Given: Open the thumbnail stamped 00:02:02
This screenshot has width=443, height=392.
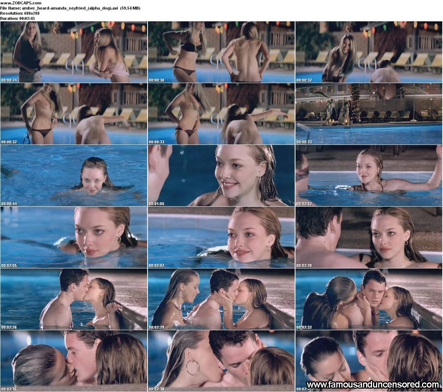Looking at the screenshot, I should [369, 175].
